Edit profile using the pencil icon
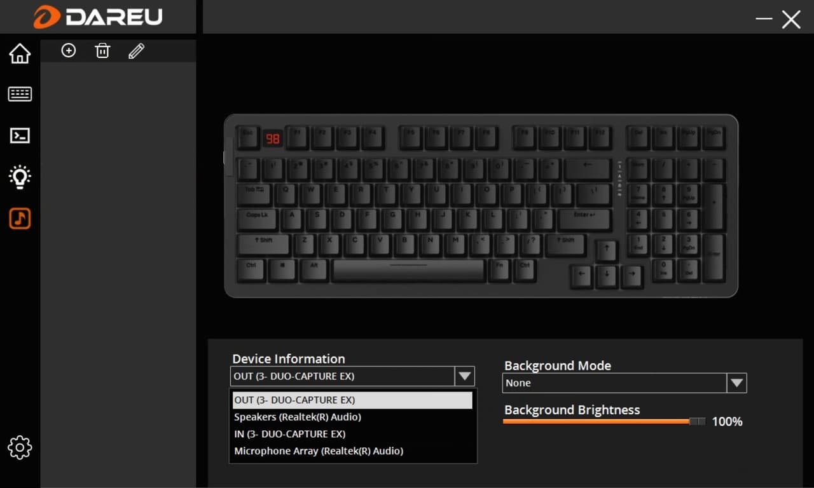This screenshot has height=488, width=814. 136,51
